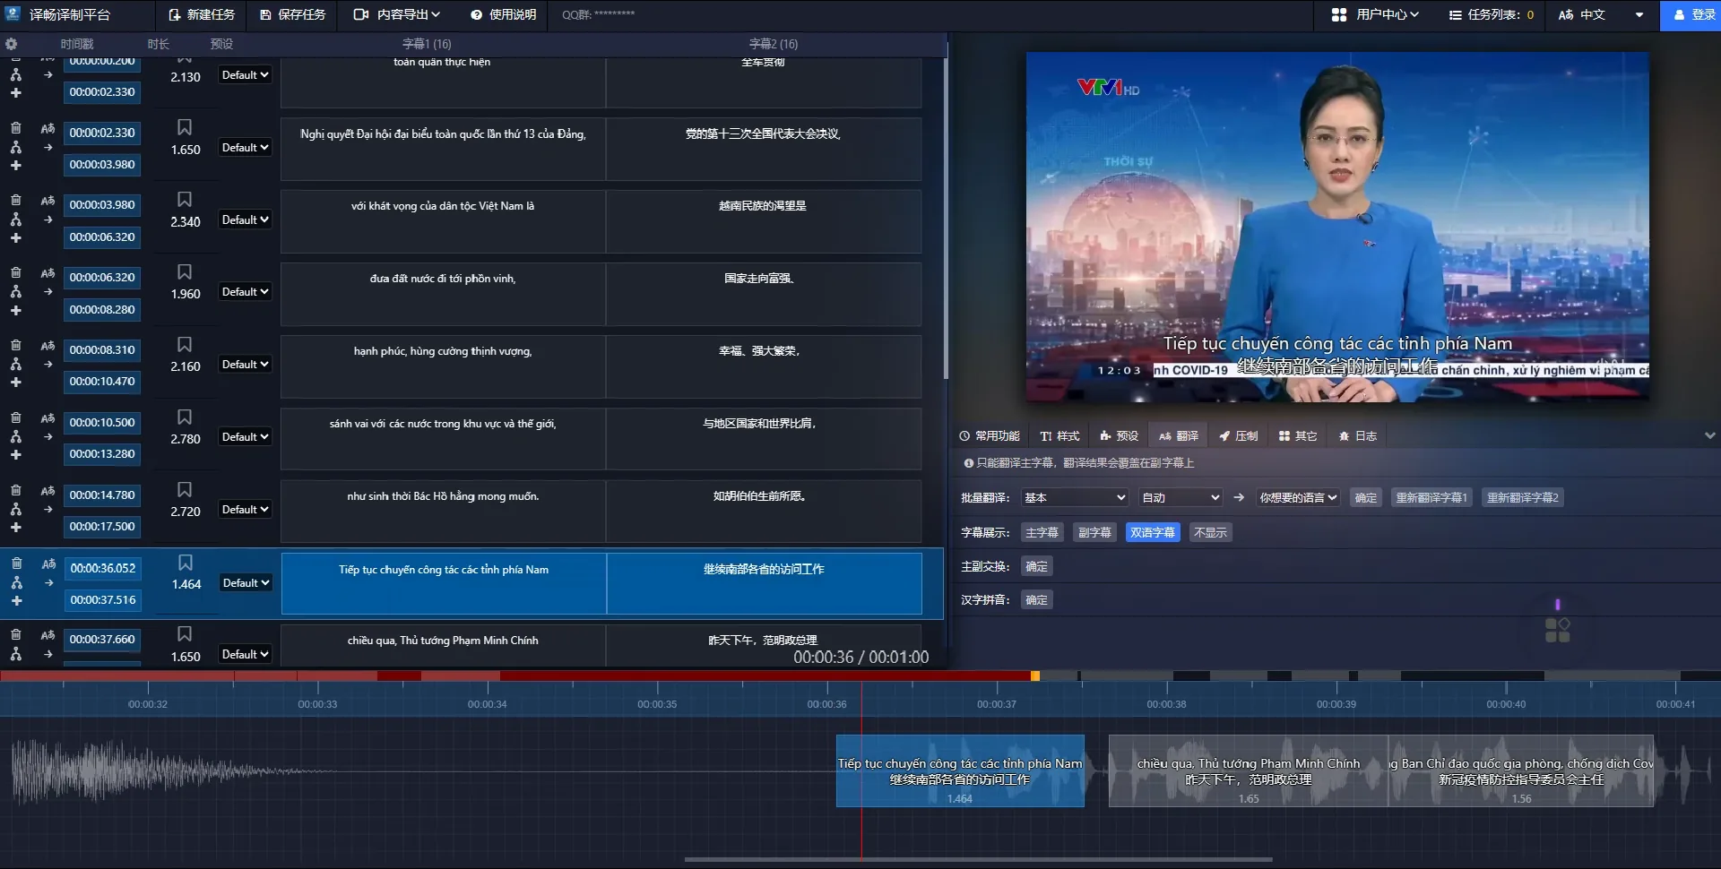This screenshot has height=869, width=1721.
Task: Toggle bookmark on 'chiều qua, Thủ tướng' row
Action: coord(185,634)
